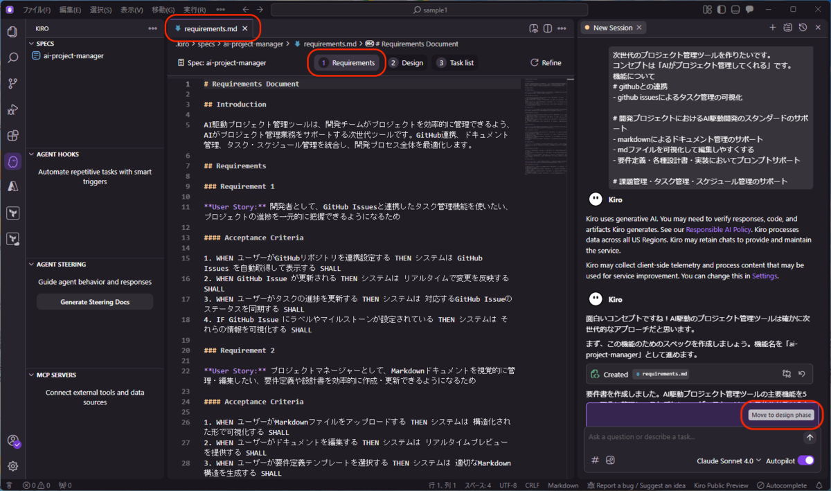Open editor More Actions ellipsis
This screenshot has width=831, height=491.
(562, 28)
